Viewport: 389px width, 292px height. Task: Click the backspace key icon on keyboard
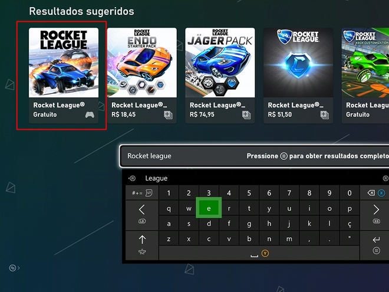(x=371, y=193)
